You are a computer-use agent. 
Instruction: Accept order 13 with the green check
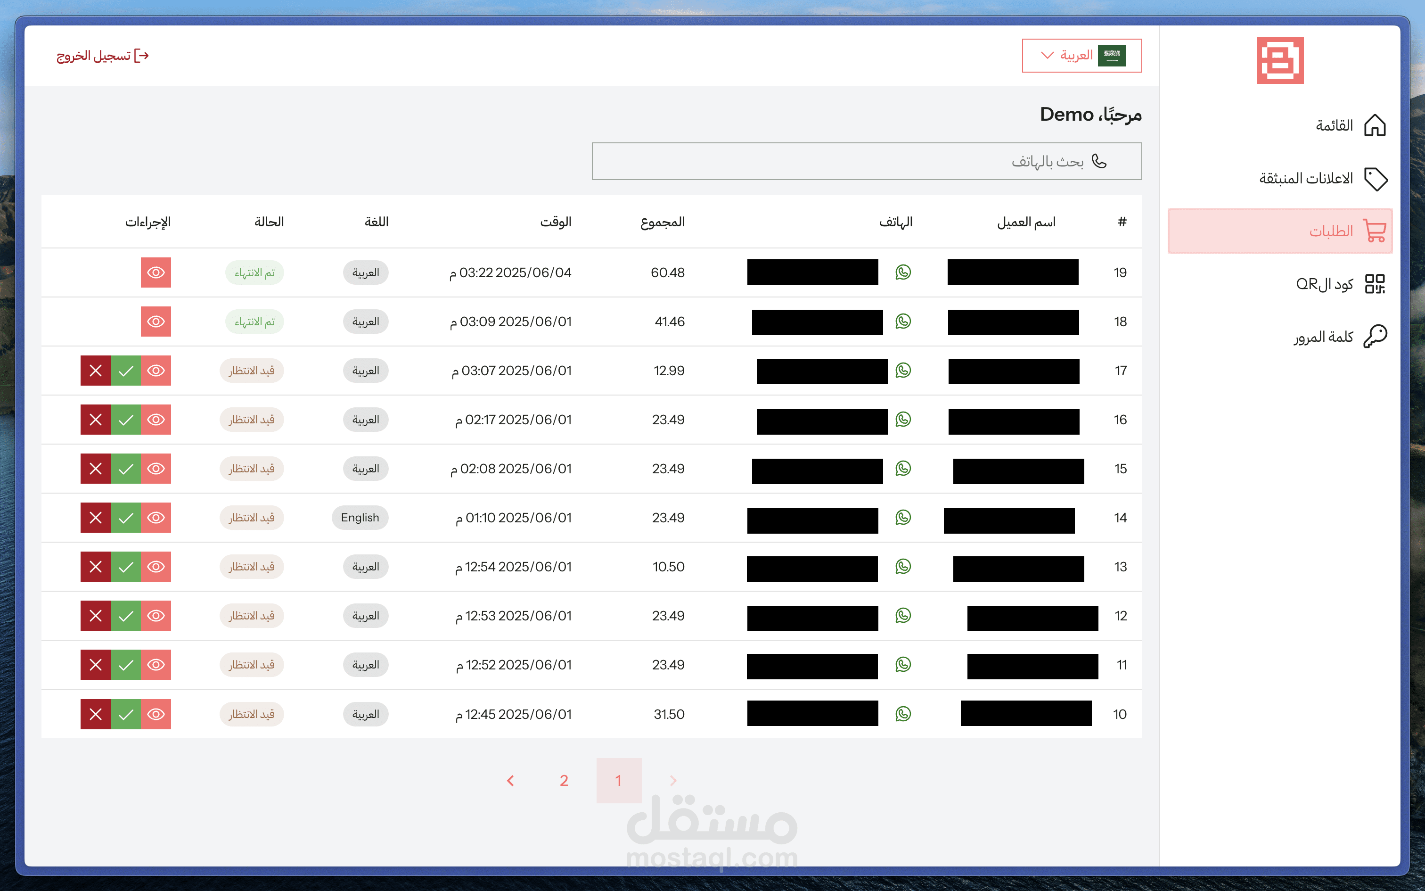click(125, 567)
